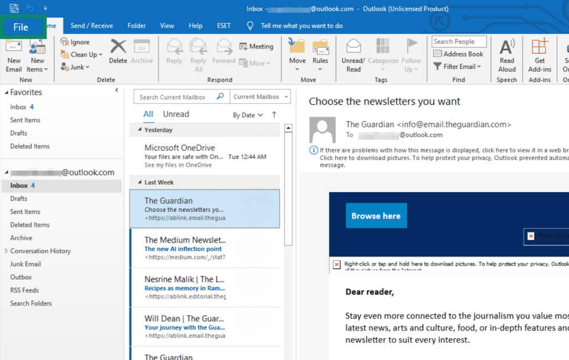The width and height of the screenshot is (569, 360).
Task: Open the New Items button
Action: pos(37,55)
